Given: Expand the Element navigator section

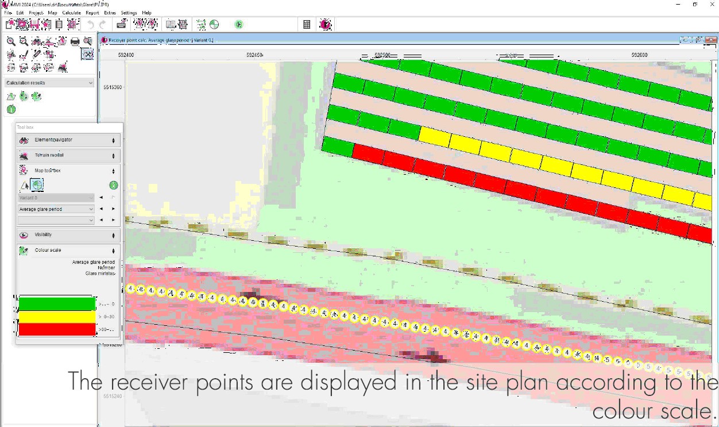Looking at the screenshot, I should coord(68,140).
